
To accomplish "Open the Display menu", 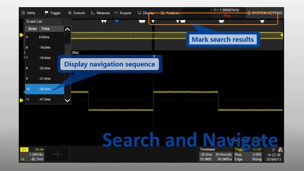I will coord(146,13).
